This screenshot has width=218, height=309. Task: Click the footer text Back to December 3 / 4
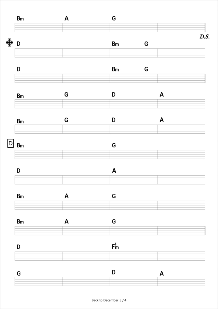click(x=109, y=300)
